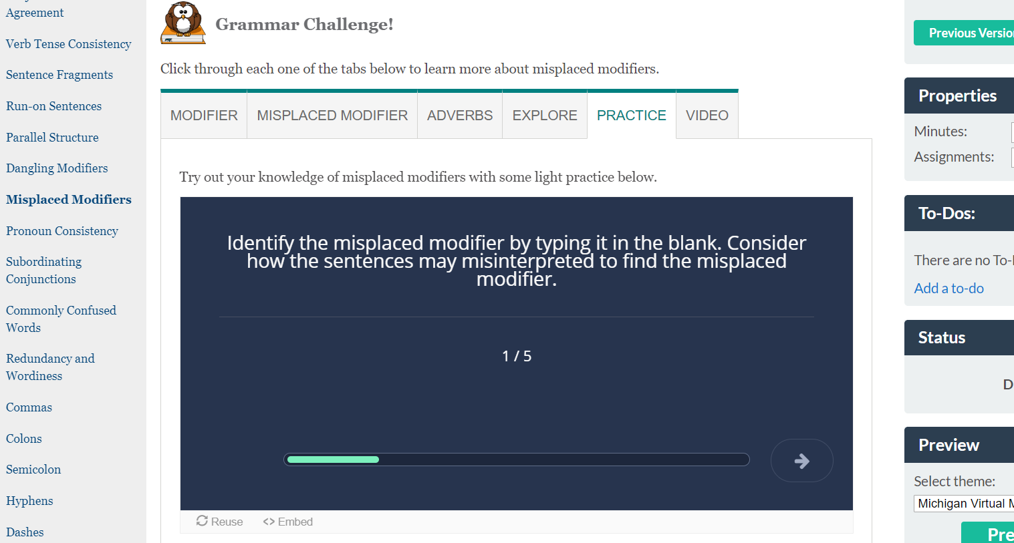
Task: Switch to the MODIFIER tab
Action: pyautogui.click(x=204, y=116)
